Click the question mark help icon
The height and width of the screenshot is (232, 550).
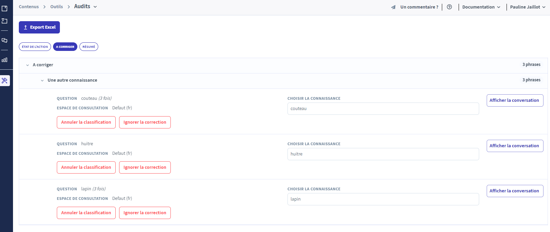click(449, 7)
